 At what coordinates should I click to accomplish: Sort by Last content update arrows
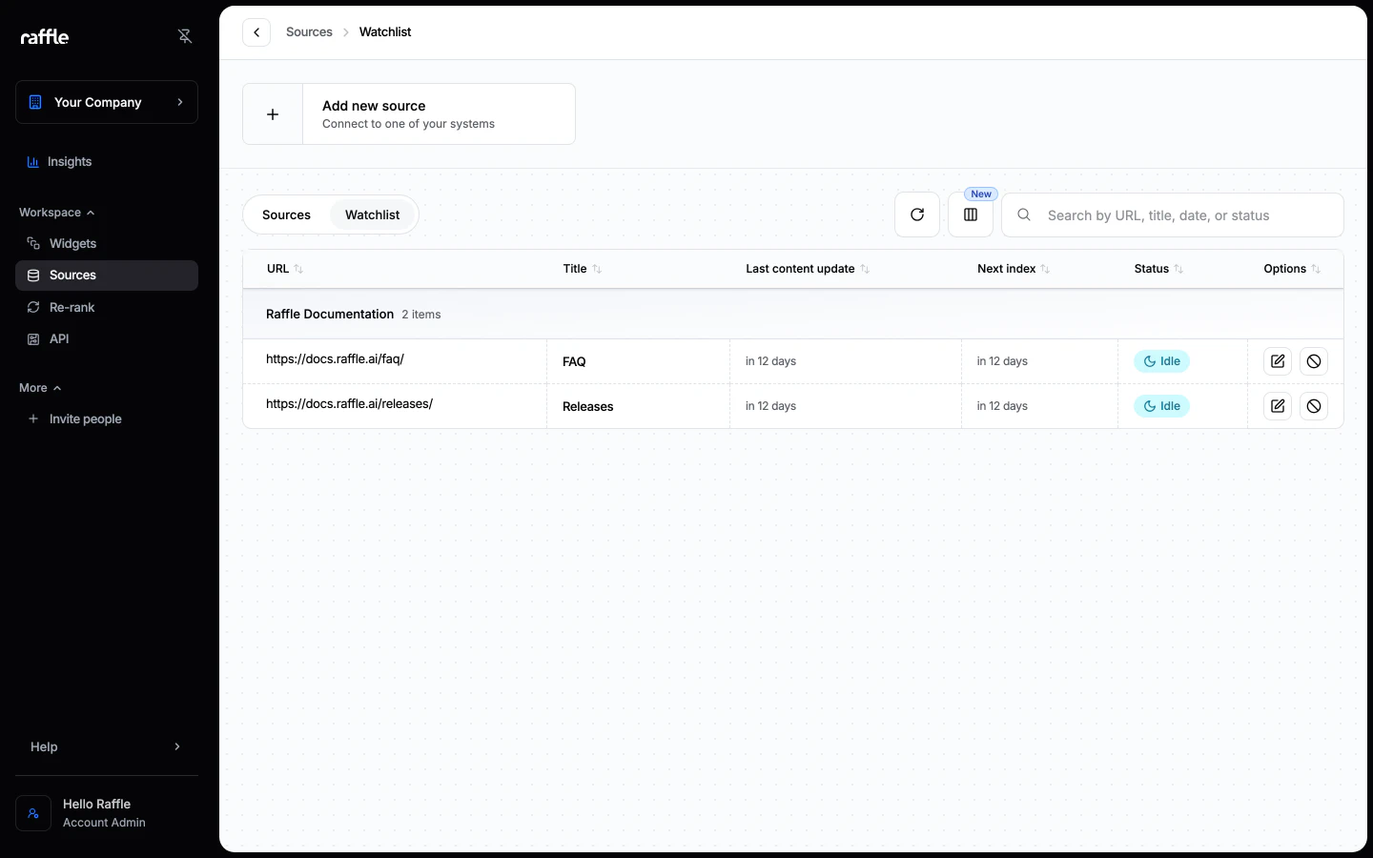point(865,269)
